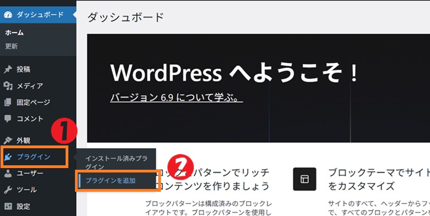Click the pushpin icon next to 投稿

point(8,69)
